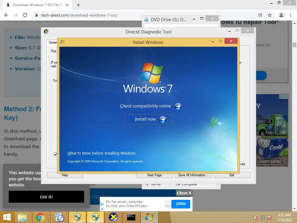The image size is (297, 223).
Task: Click second shield icon on taskbar
Action: 95,217
